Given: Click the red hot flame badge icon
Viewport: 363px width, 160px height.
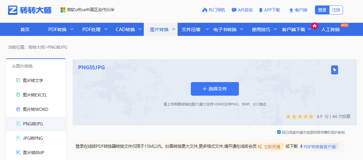Looking at the screenshot, I should click(x=315, y=26).
